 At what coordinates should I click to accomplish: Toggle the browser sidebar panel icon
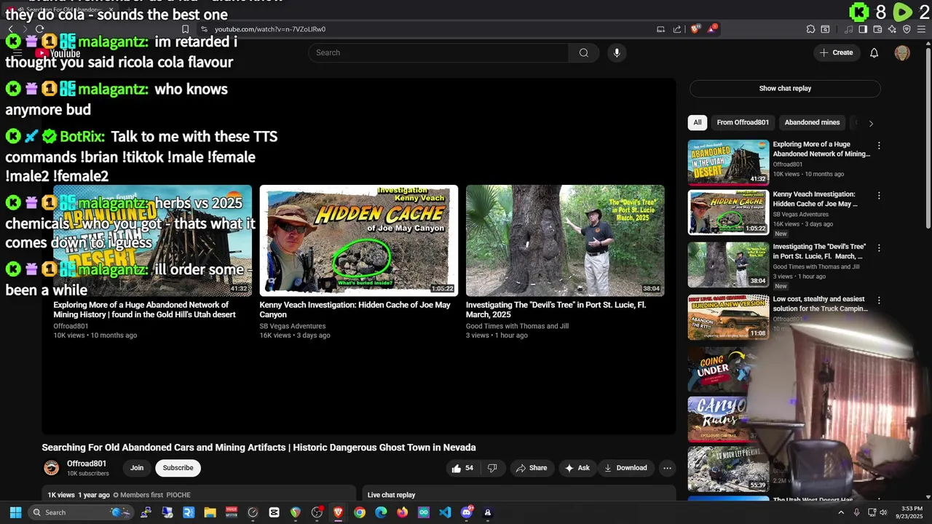click(863, 29)
